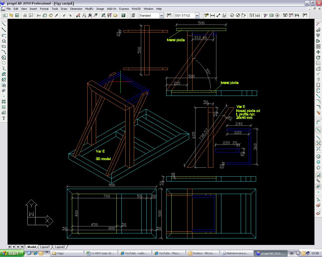The height and width of the screenshot is (257, 322).
Task: Jump to last layout tab arrow
Action: [x=22, y=247]
